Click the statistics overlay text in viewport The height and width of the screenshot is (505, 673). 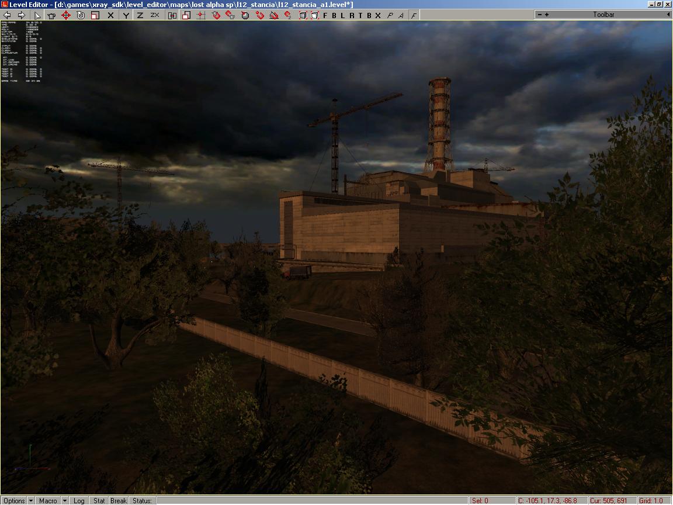click(22, 52)
